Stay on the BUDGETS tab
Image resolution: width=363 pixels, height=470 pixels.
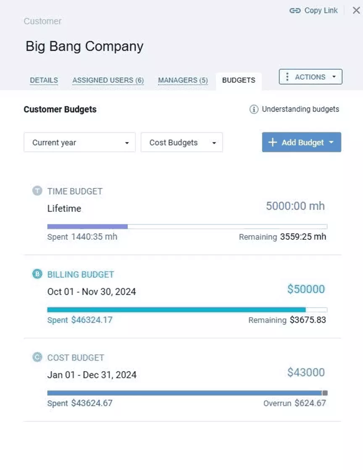click(x=239, y=80)
